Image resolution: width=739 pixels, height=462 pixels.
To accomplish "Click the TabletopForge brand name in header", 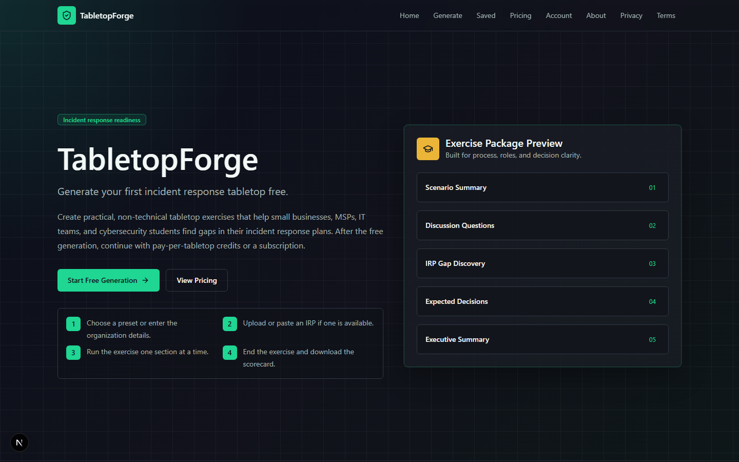I will [107, 15].
